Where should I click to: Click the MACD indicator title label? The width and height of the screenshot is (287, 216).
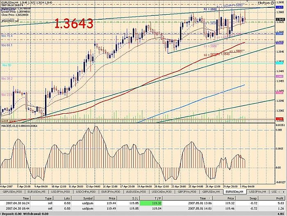point(19,126)
